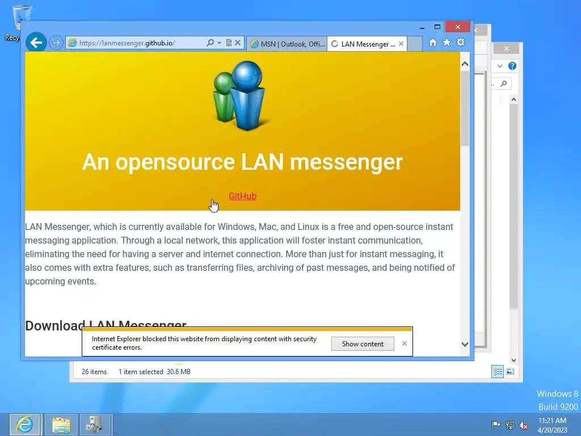Click the Forward navigation arrow
The height and width of the screenshot is (436, 581).
56,43
